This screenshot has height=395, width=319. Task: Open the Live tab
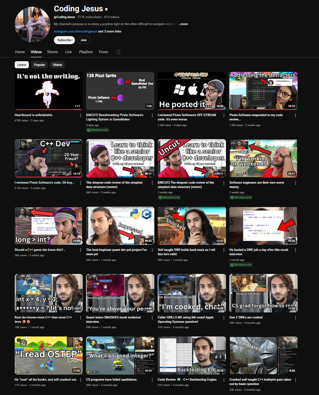(x=68, y=52)
